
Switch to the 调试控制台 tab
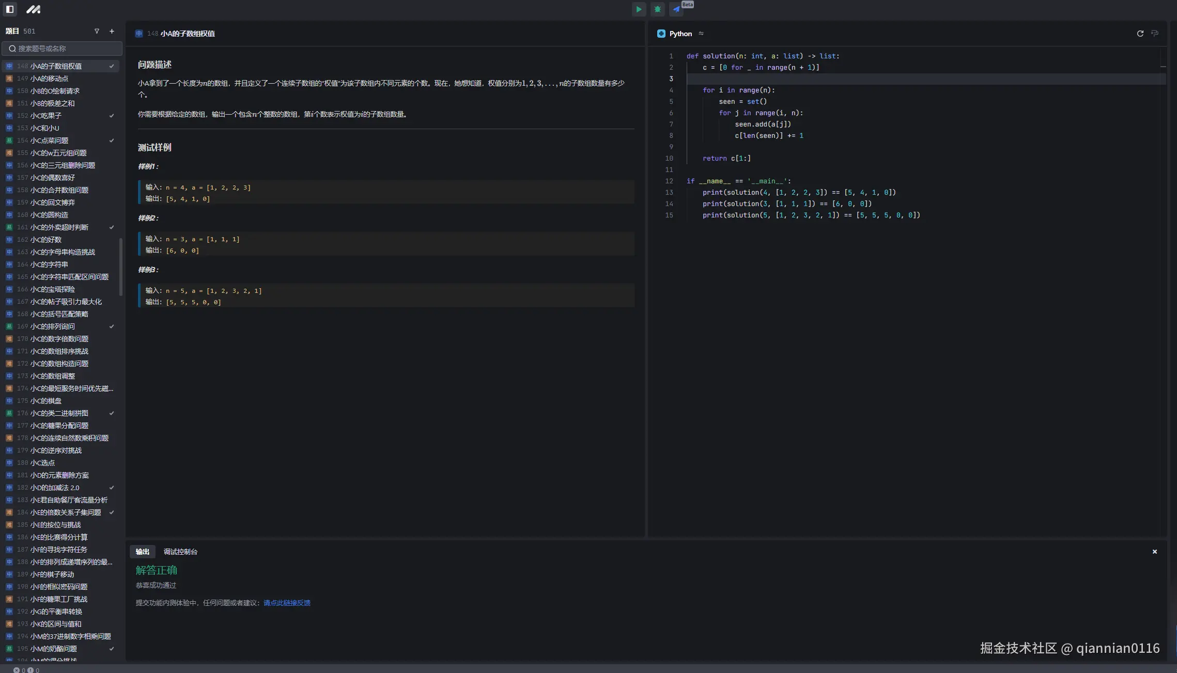coord(180,552)
